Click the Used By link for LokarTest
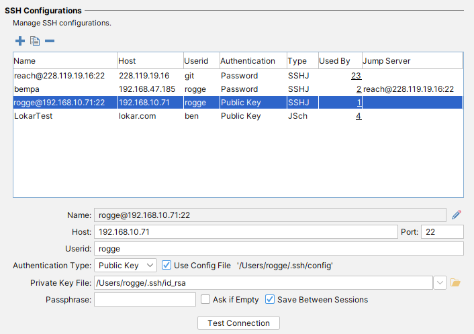 coord(359,116)
